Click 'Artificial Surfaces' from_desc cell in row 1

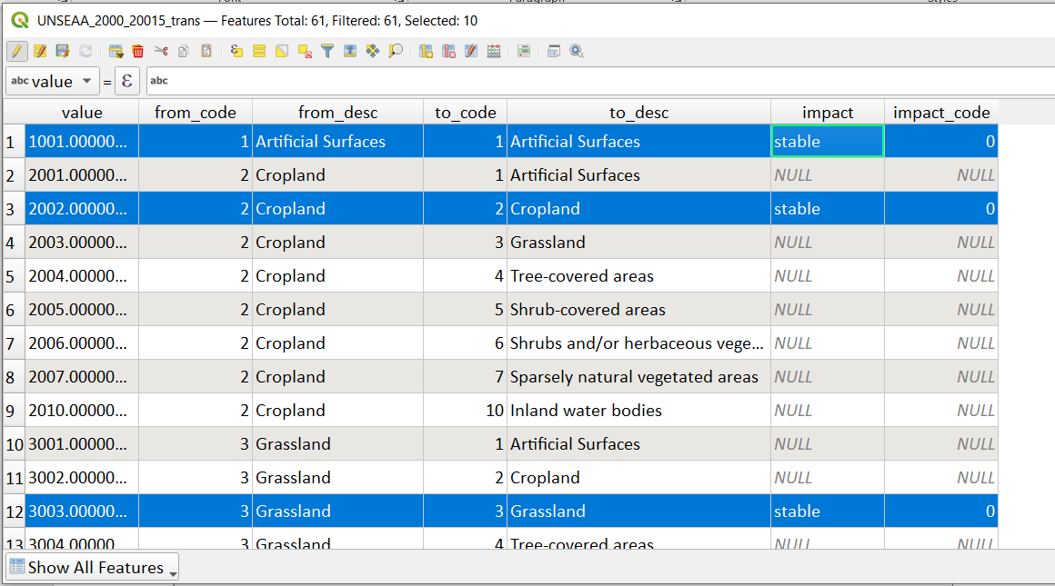pos(337,141)
